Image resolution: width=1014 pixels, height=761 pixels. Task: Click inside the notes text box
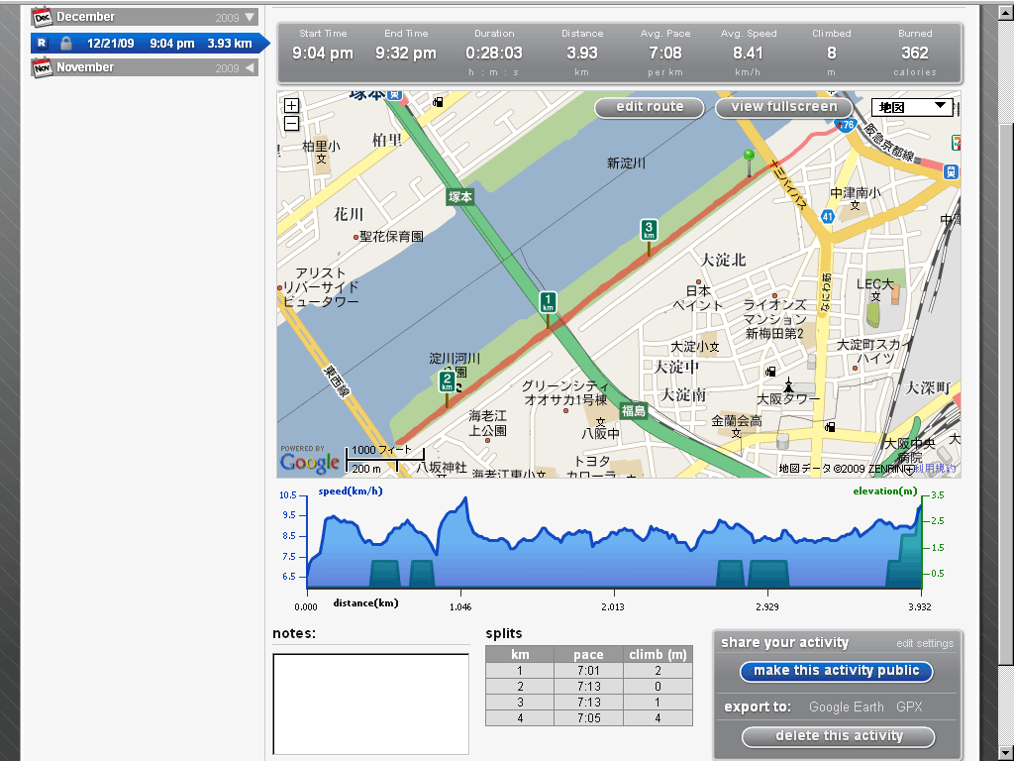[370, 705]
